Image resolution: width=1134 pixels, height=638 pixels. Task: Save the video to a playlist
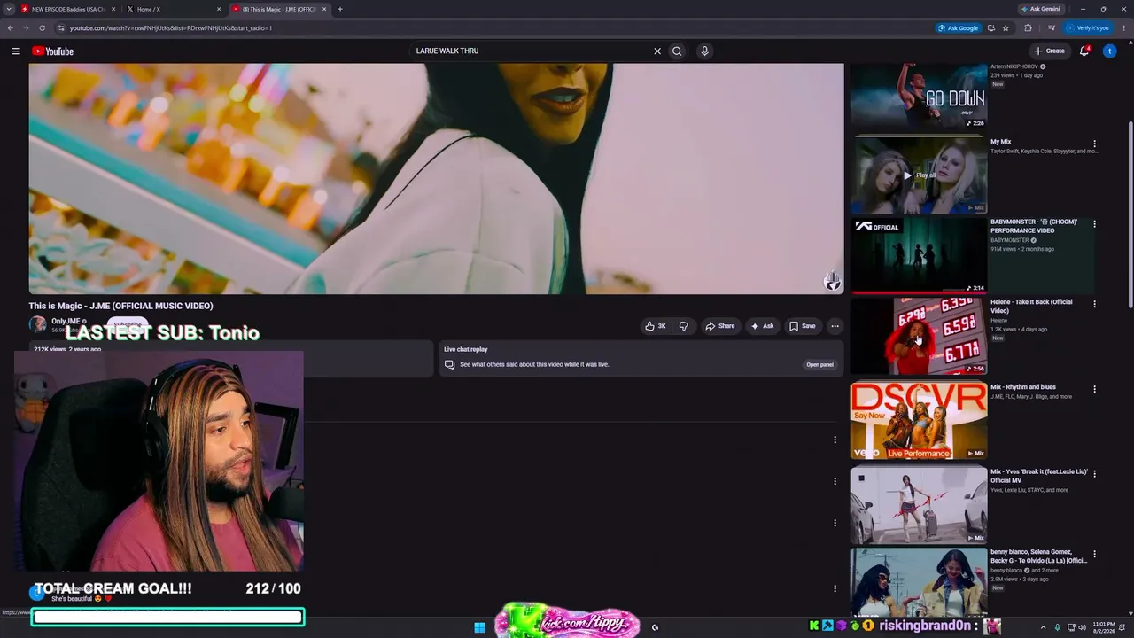coord(802,326)
